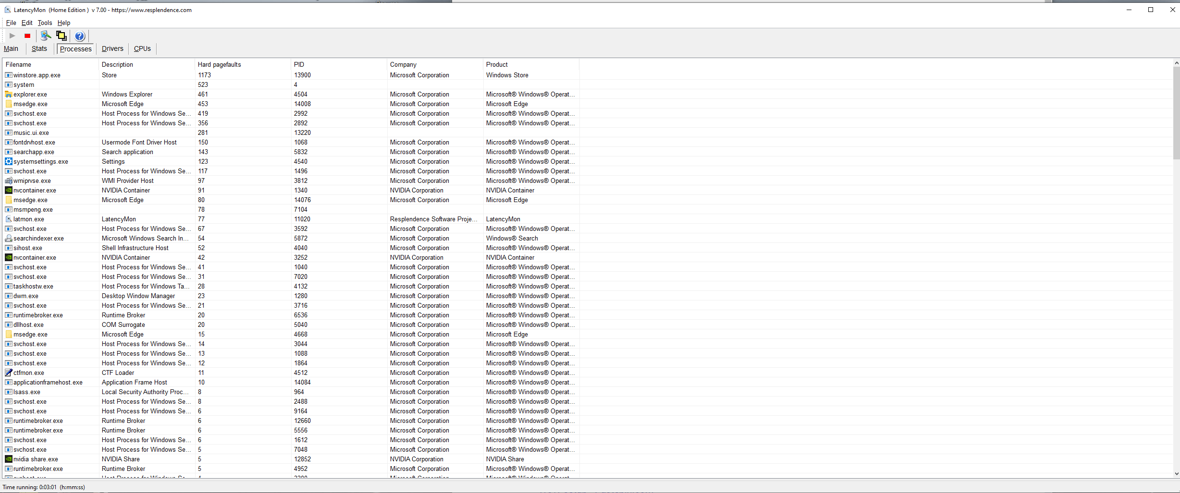1180x493 pixels.
Task: Click the 'Resplendence Software Proje...' company cell
Action: (433, 219)
